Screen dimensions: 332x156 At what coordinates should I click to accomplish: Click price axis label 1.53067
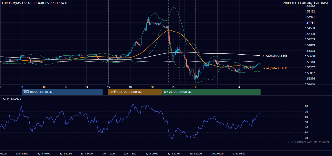tap(310, 73)
